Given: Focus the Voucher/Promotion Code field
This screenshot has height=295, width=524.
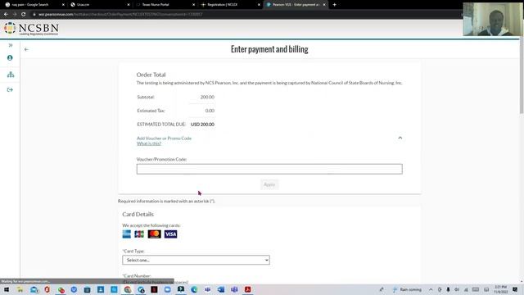Looking at the screenshot, I should [x=269, y=169].
